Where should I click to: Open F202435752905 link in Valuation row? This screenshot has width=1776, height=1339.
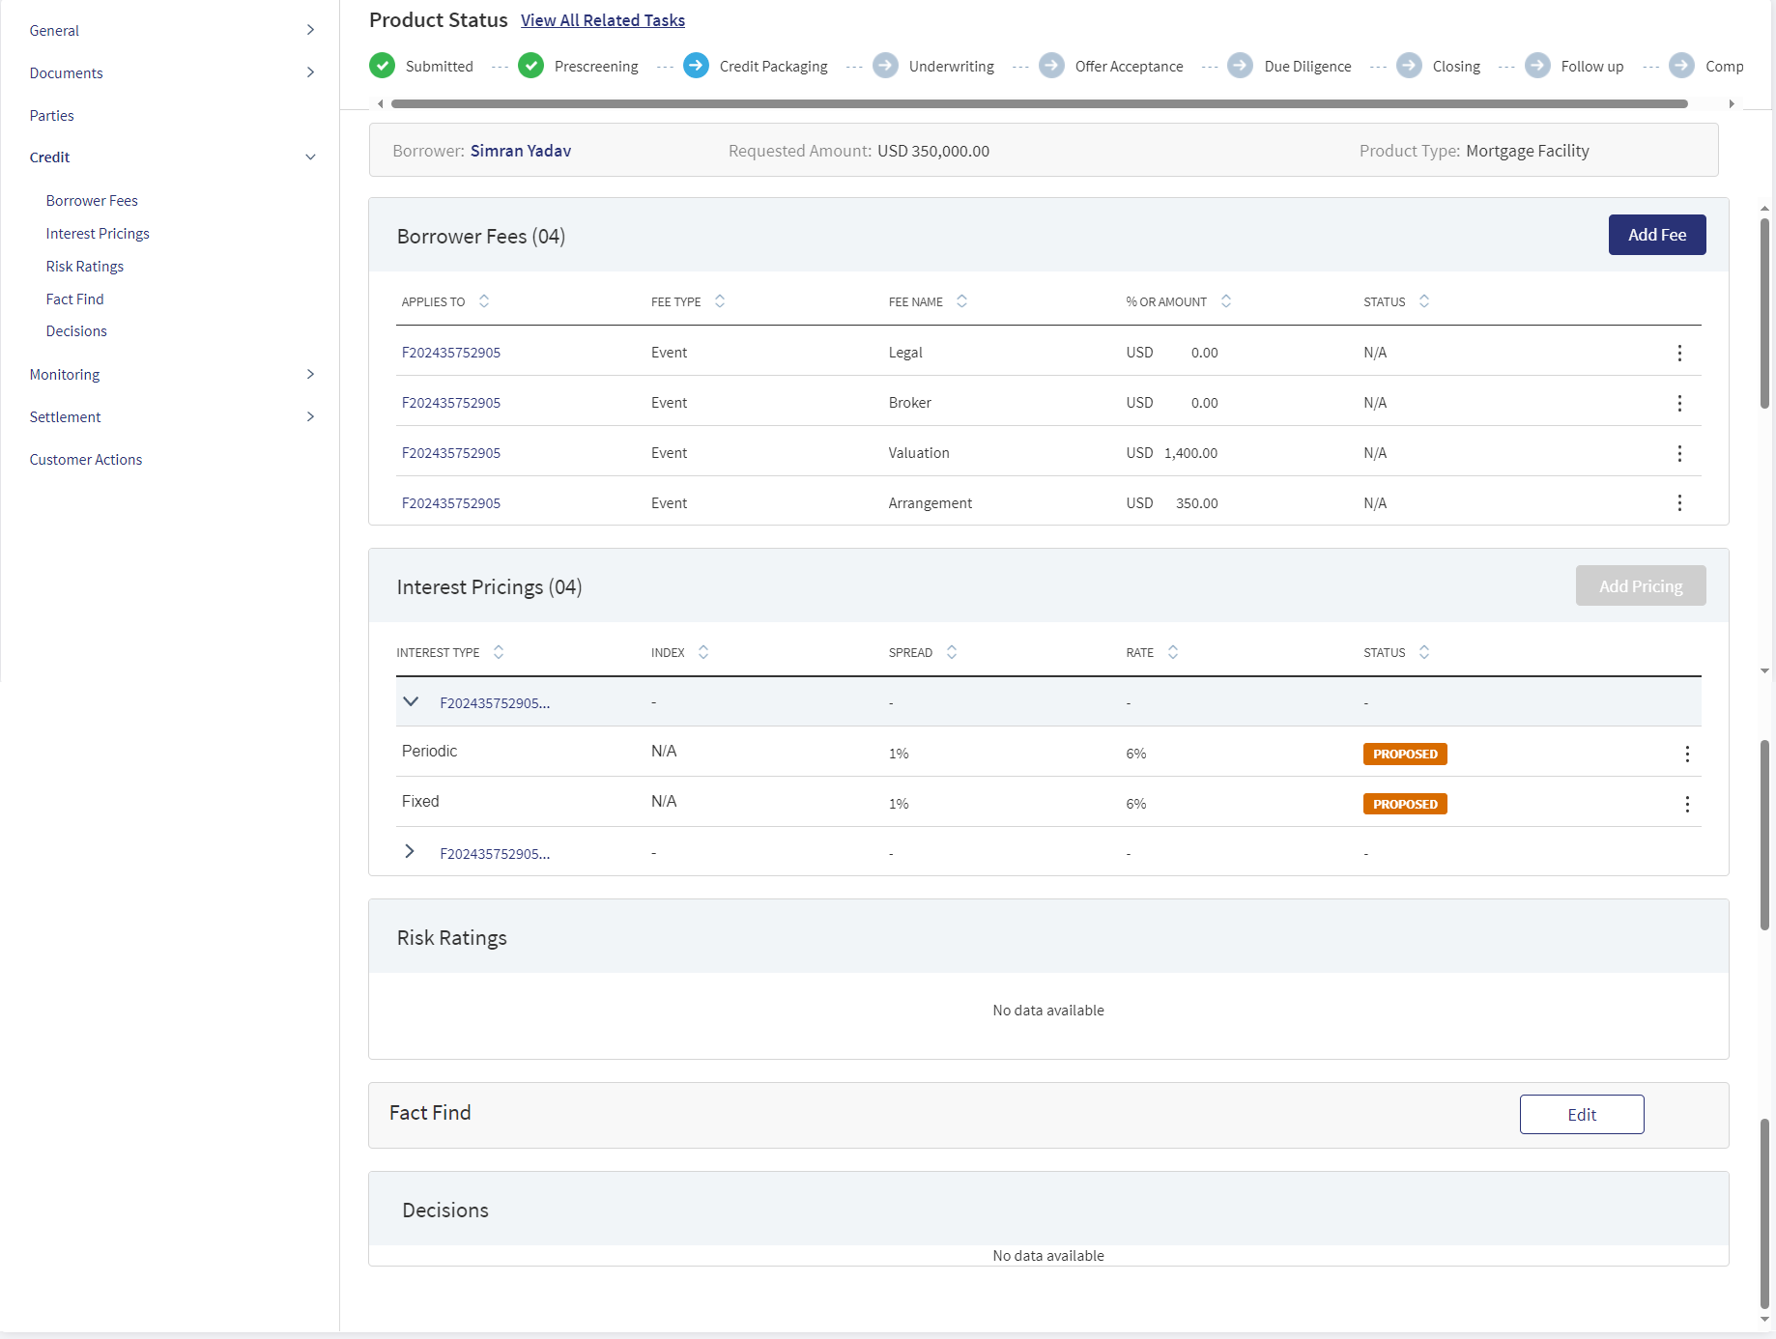[451, 453]
